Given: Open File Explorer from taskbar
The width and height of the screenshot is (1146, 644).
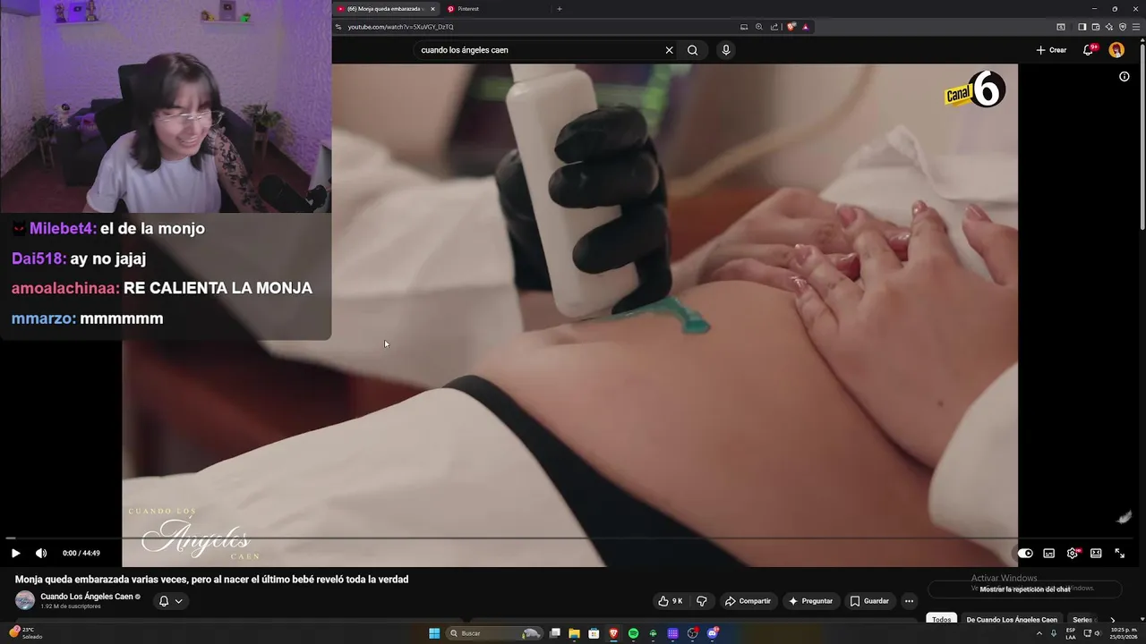Looking at the screenshot, I should [x=574, y=633].
